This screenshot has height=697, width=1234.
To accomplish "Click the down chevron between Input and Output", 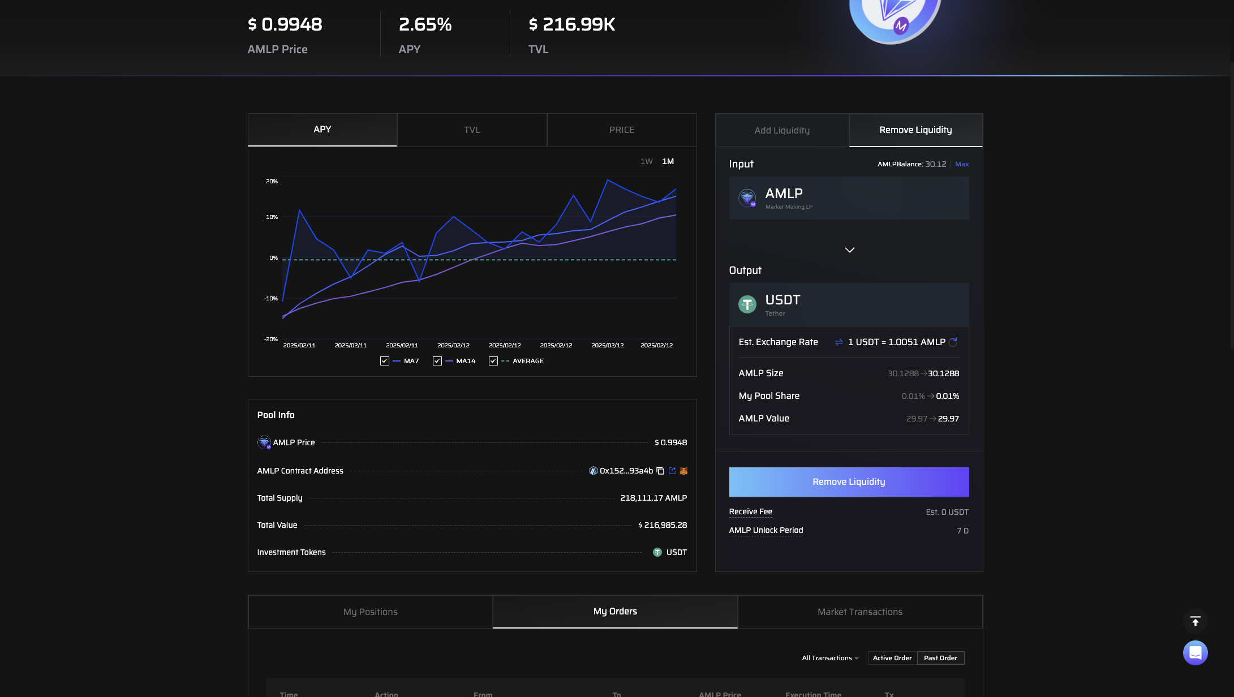I will 850,250.
